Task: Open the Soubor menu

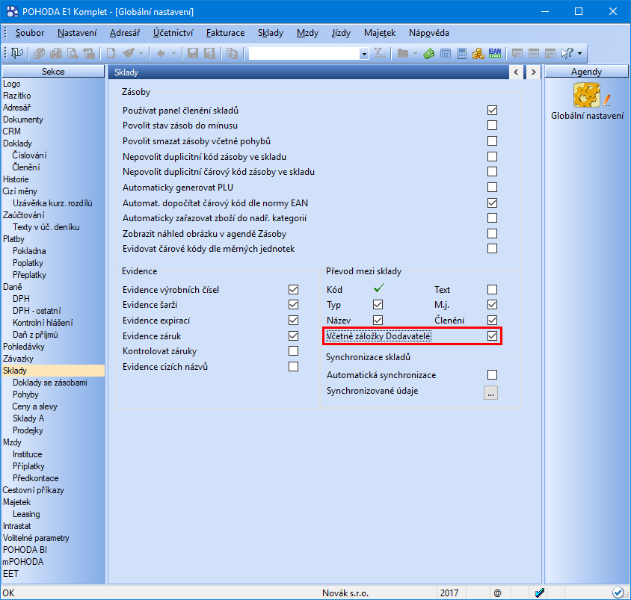Action: click(x=30, y=33)
